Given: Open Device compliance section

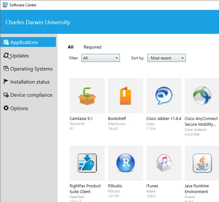Looking at the screenshot, I should (31, 95).
